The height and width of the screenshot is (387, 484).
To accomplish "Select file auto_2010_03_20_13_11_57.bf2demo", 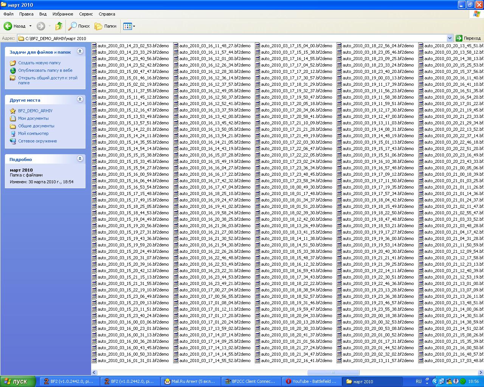I will (378, 361).
